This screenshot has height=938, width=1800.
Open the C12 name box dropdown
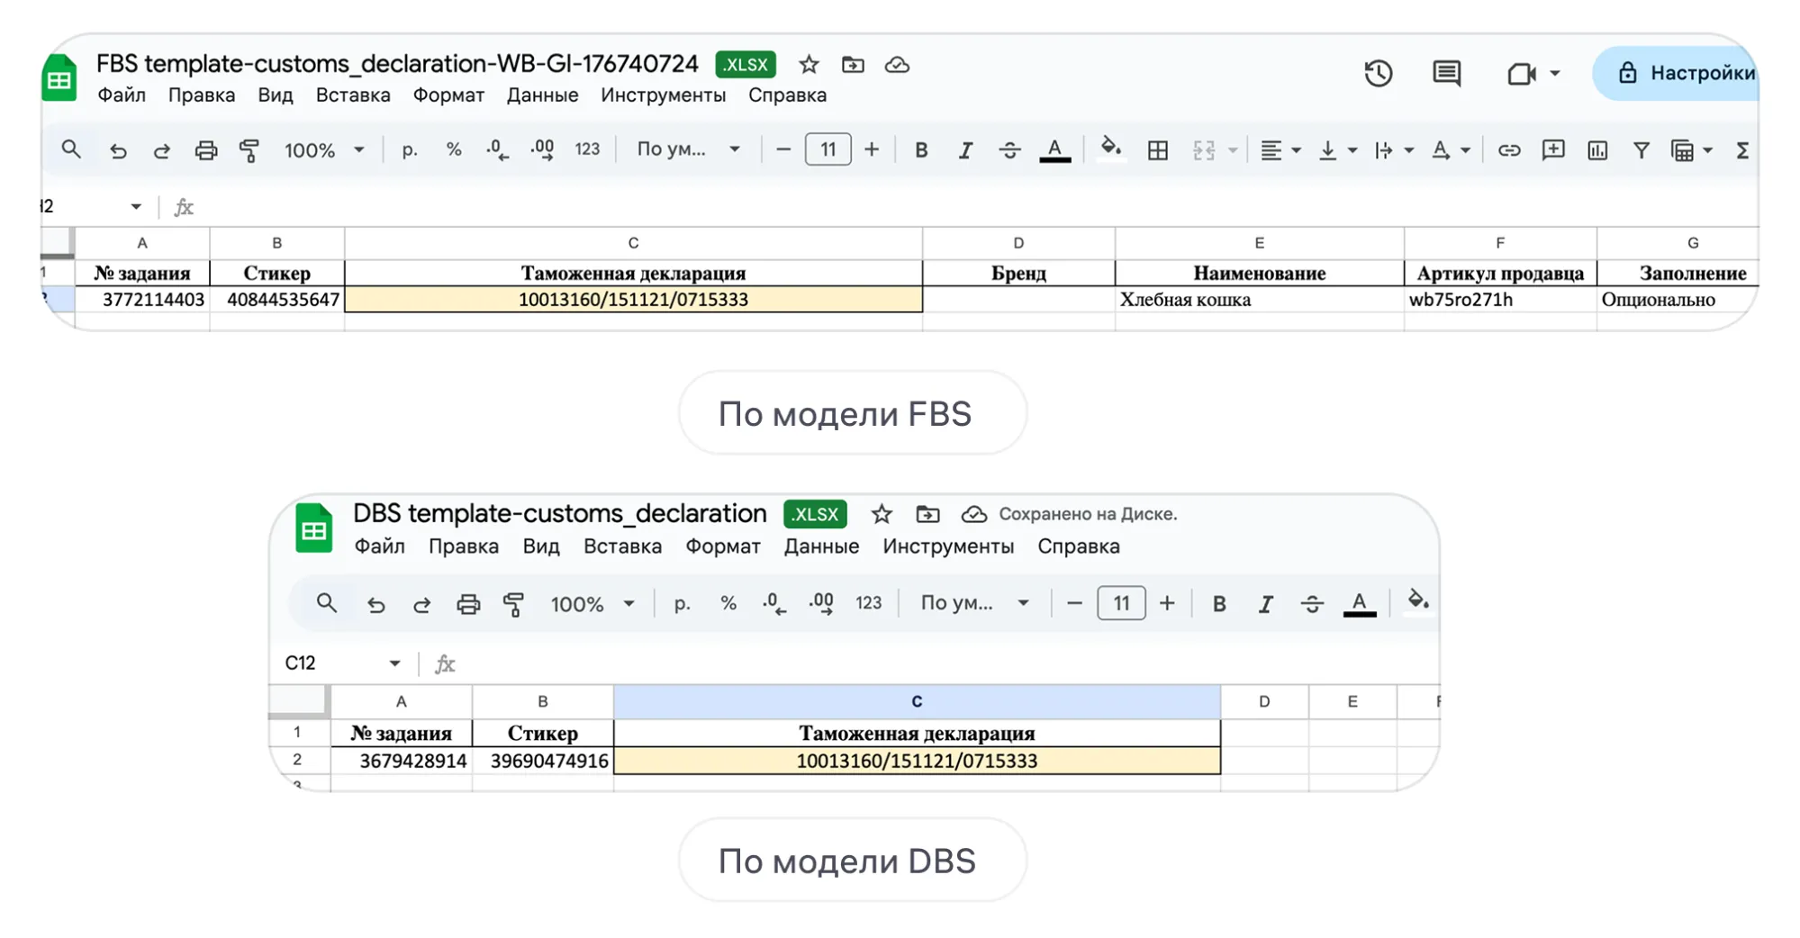[394, 663]
